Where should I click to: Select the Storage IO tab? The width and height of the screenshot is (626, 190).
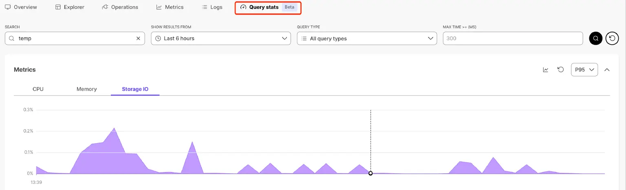(x=135, y=89)
